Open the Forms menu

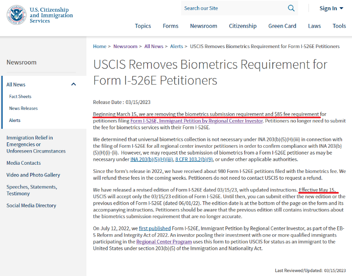(170, 26)
